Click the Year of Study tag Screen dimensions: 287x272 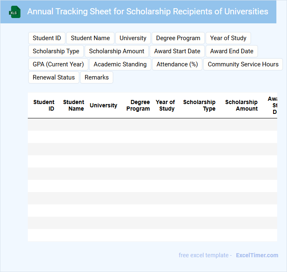(228, 38)
